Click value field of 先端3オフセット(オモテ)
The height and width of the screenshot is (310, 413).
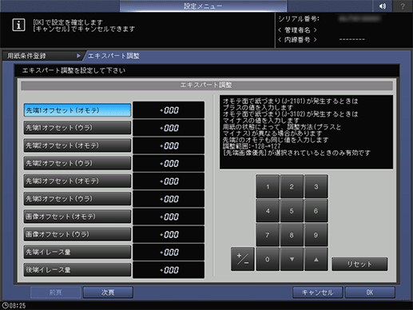(169, 181)
